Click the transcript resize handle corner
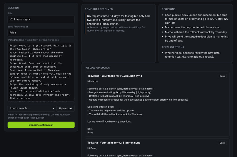This screenshot has height=157, width=237. [74, 100]
